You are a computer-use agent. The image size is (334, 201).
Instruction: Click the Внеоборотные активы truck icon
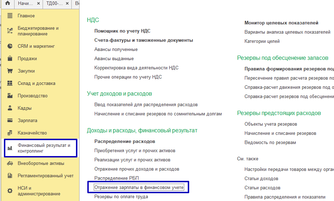coord(10,163)
